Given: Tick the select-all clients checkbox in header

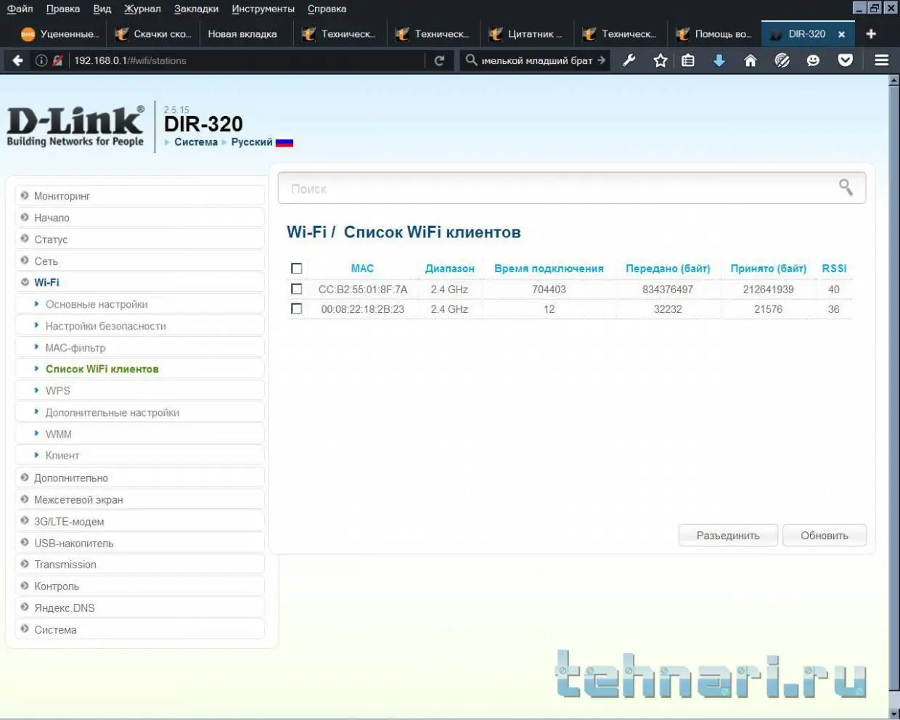Looking at the screenshot, I should pos(296,269).
